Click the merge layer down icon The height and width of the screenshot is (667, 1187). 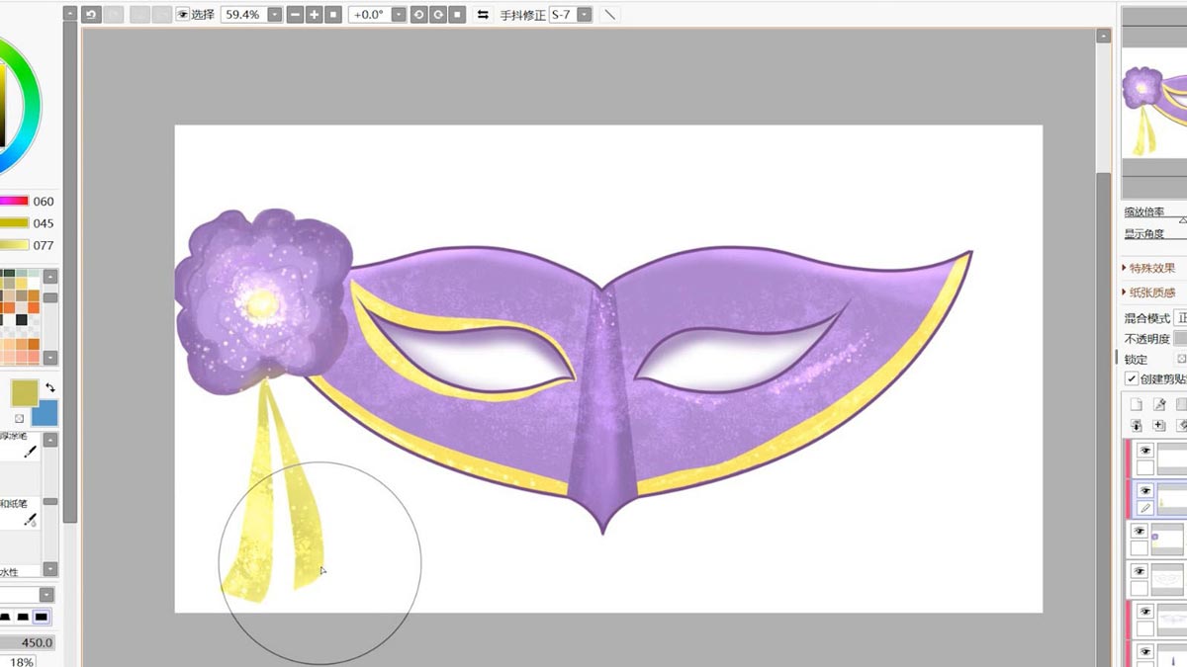[1159, 425]
